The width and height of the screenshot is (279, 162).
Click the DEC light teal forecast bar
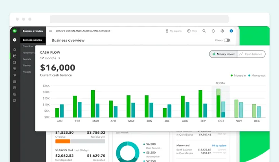(x=259, y=112)
